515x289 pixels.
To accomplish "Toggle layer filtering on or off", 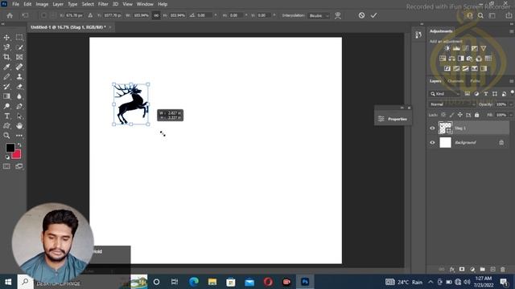I will coord(512,93).
